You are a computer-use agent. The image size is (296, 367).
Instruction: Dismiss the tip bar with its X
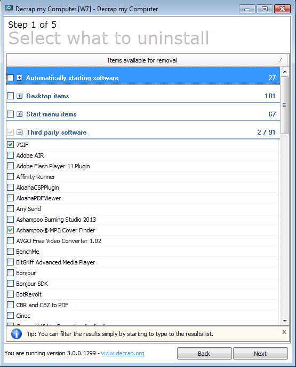[284, 332]
